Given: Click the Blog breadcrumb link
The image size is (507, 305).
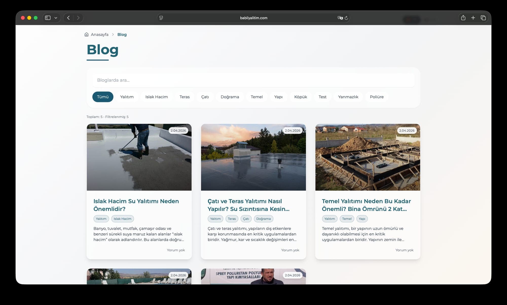Looking at the screenshot, I should (122, 34).
